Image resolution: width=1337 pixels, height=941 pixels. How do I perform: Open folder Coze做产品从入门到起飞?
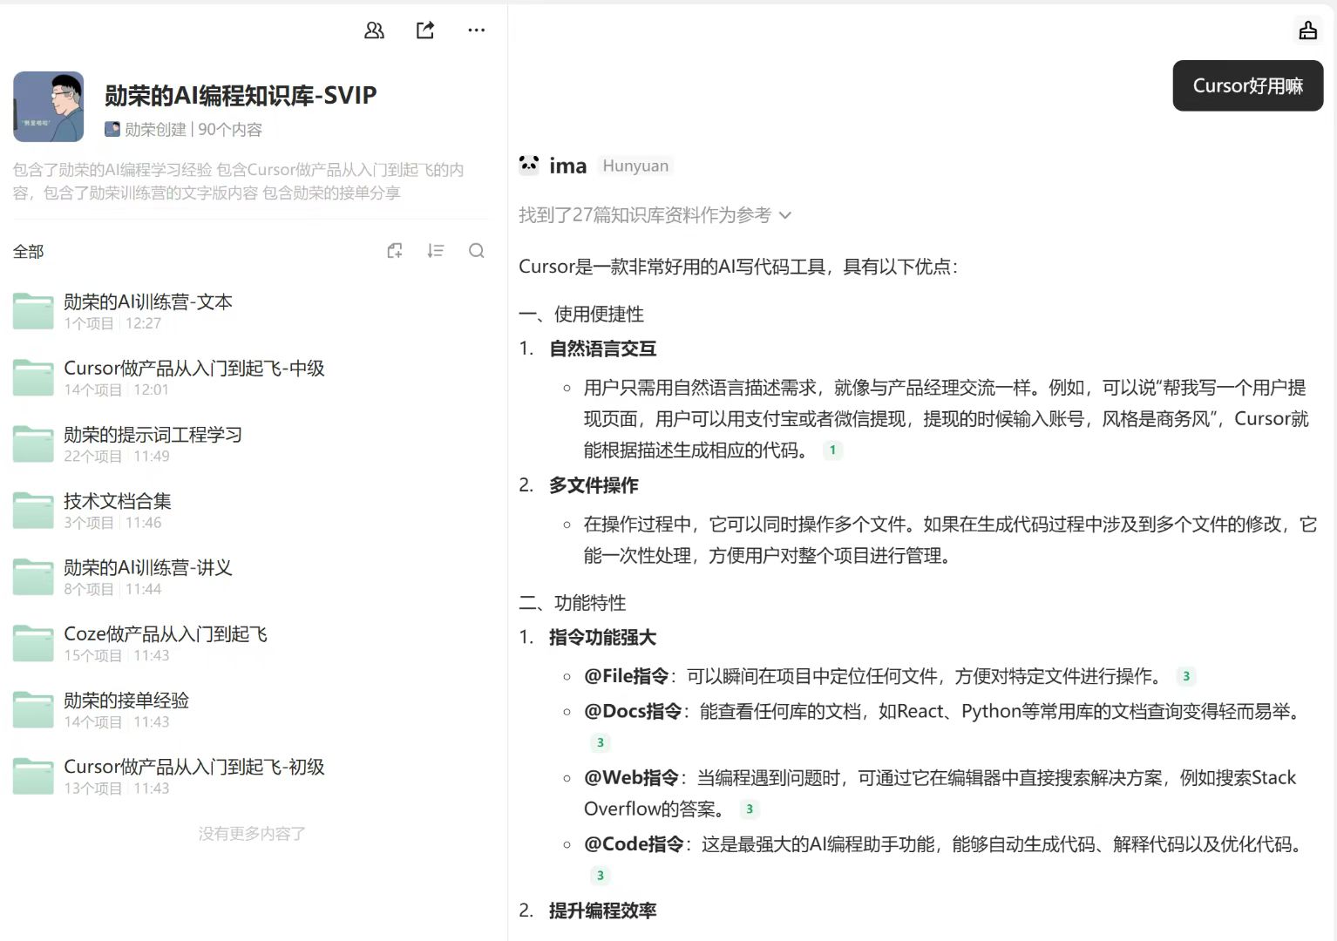pos(251,644)
